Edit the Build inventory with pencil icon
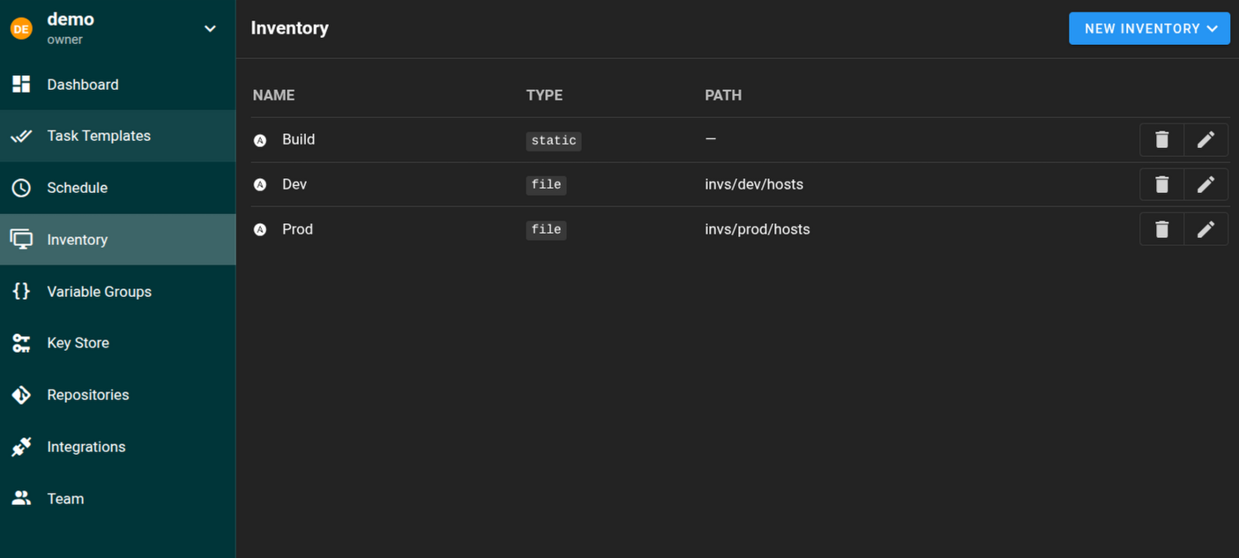The width and height of the screenshot is (1239, 558). click(1205, 139)
